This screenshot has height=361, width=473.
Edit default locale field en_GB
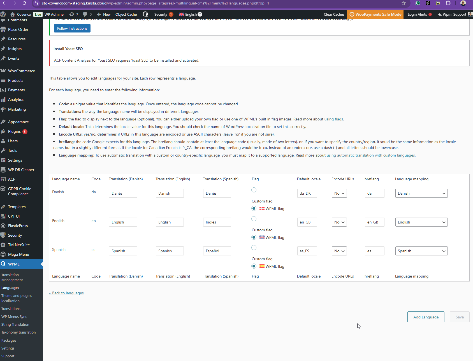point(307,222)
